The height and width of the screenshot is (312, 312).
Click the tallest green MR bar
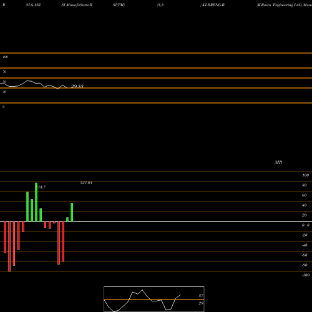click(x=36, y=202)
